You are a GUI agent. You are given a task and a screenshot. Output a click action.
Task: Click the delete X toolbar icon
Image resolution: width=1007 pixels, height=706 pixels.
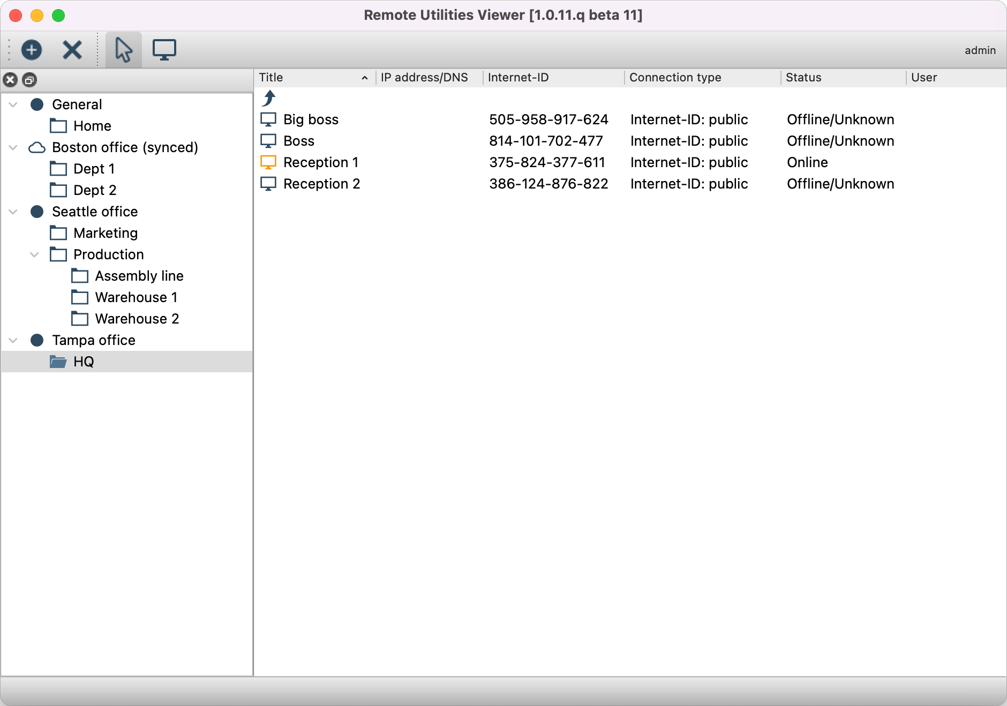72,50
